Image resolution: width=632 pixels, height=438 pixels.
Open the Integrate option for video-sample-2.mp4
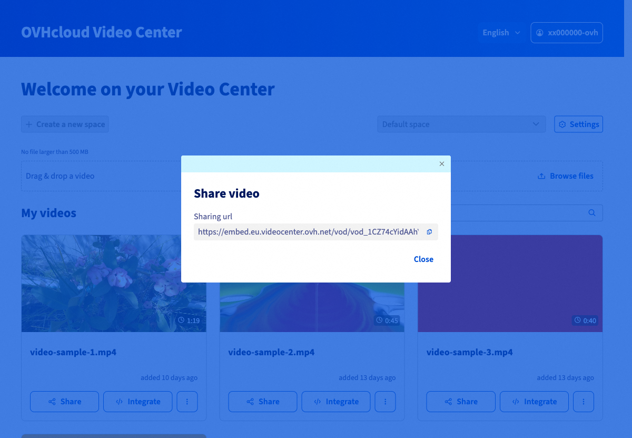pyautogui.click(x=335, y=401)
